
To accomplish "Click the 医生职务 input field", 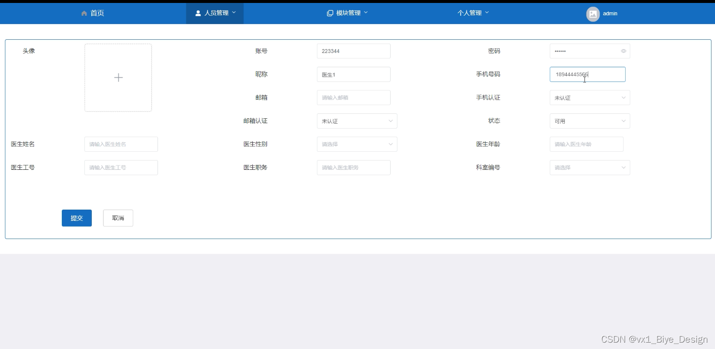I will 354,167.
